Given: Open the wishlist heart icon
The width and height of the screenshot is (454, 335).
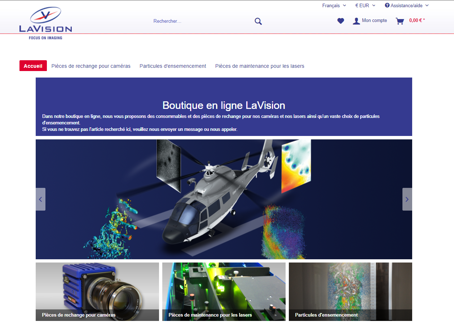Looking at the screenshot, I should pyautogui.click(x=341, y=21).
